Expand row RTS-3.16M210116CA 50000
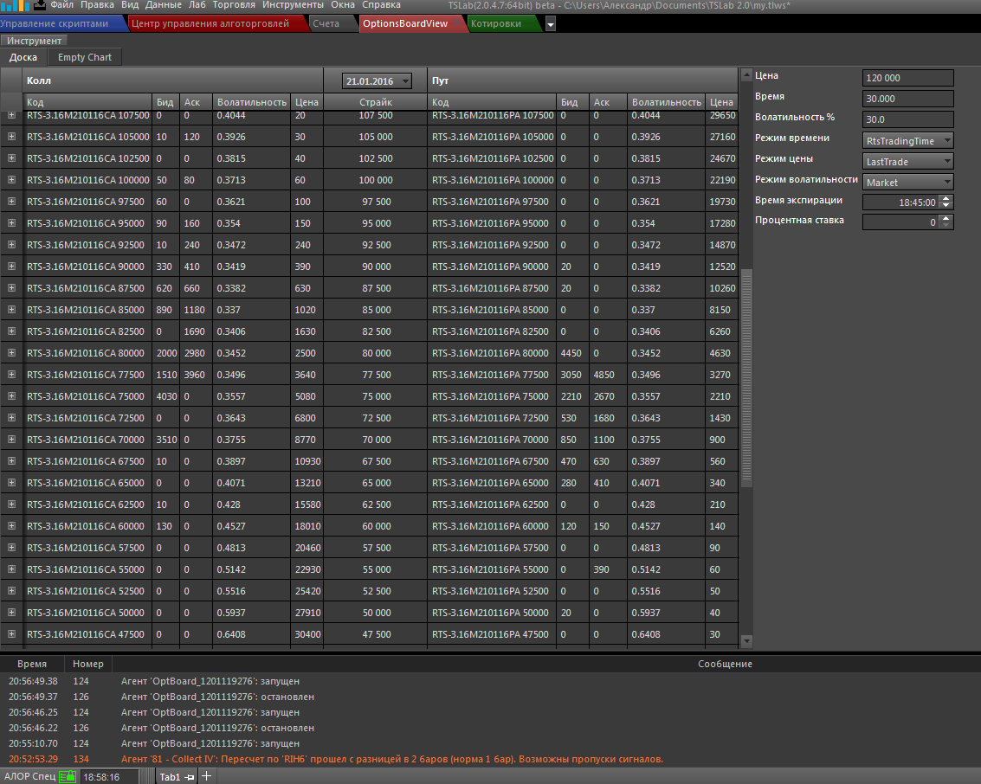Viewport: 981px width, 784px height. (11, 612)
